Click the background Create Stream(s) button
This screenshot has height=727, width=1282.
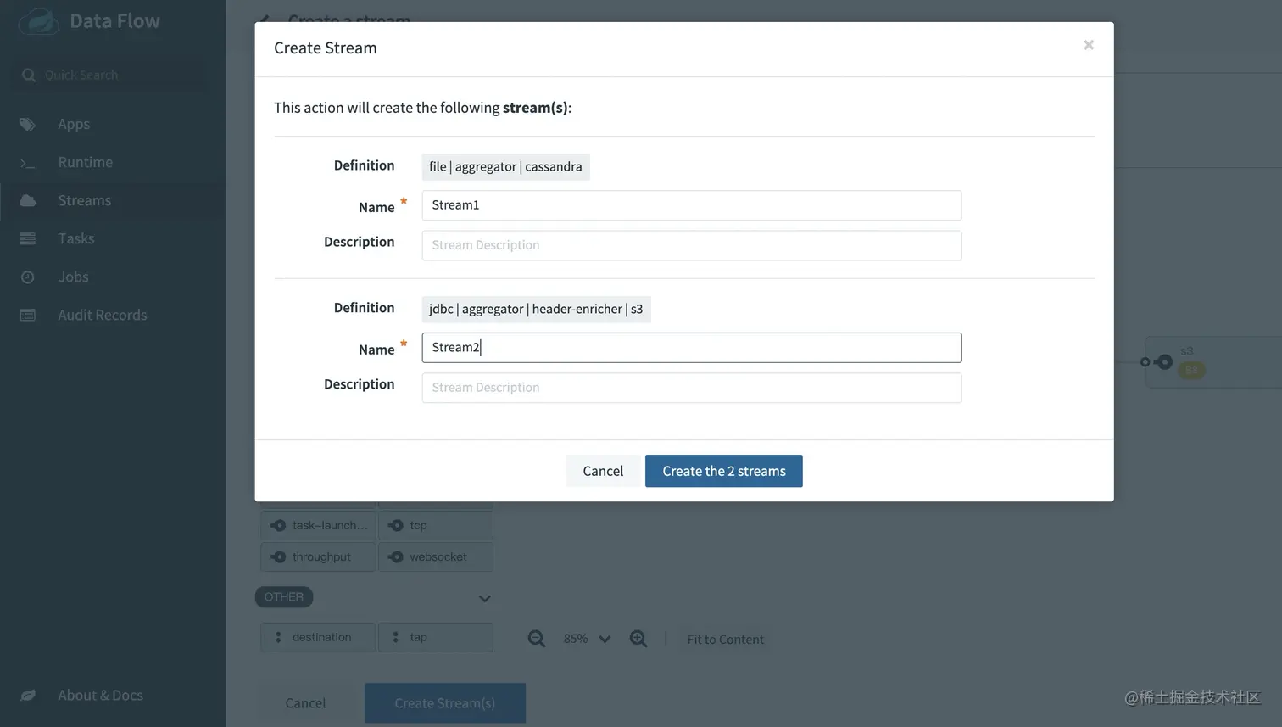[x=445, y=703]
